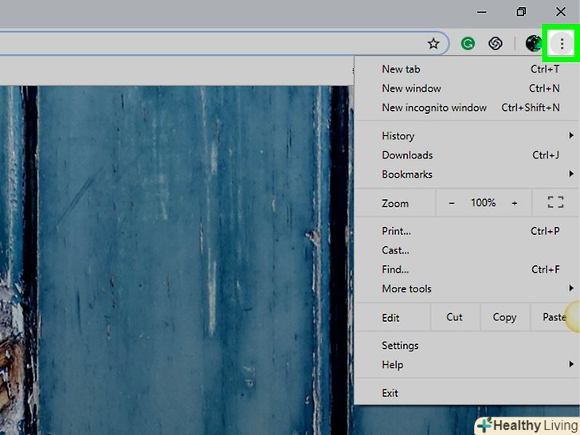Choose Downloads in the menu
The width and height of the screenshot is (580, 435).
(407, 155)
